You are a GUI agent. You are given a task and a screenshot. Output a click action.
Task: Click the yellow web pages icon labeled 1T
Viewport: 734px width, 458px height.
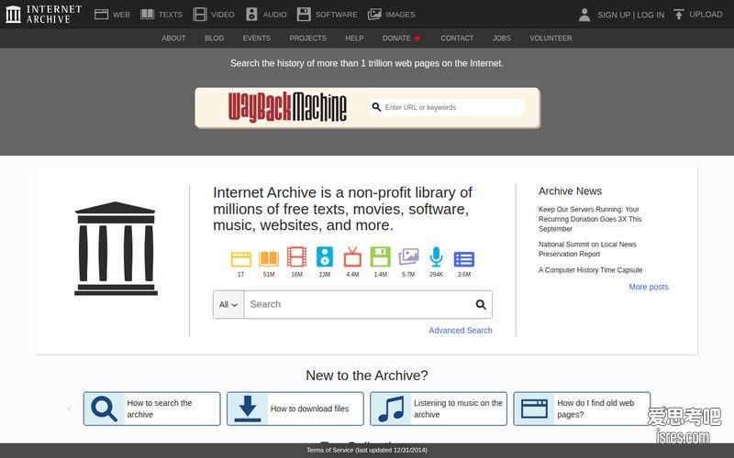pos(241,259)
